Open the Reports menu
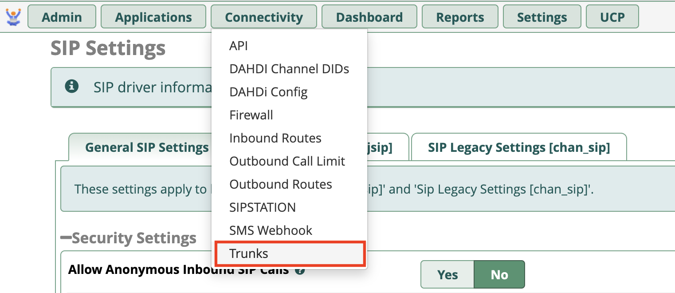Viewport: 675px width, 293px height. point(460,17)
